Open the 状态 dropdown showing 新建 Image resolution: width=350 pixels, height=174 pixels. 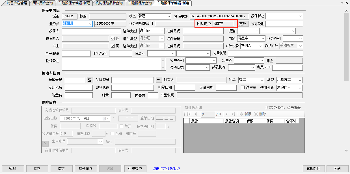click(169, 16)
